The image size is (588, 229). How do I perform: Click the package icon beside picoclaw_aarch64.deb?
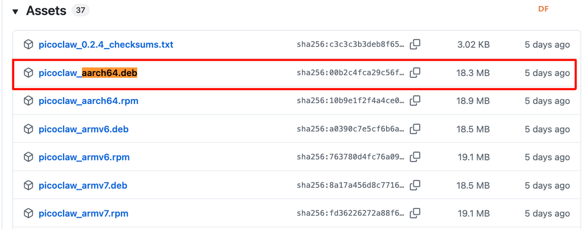pyautogui.click(x=28, y=73)
